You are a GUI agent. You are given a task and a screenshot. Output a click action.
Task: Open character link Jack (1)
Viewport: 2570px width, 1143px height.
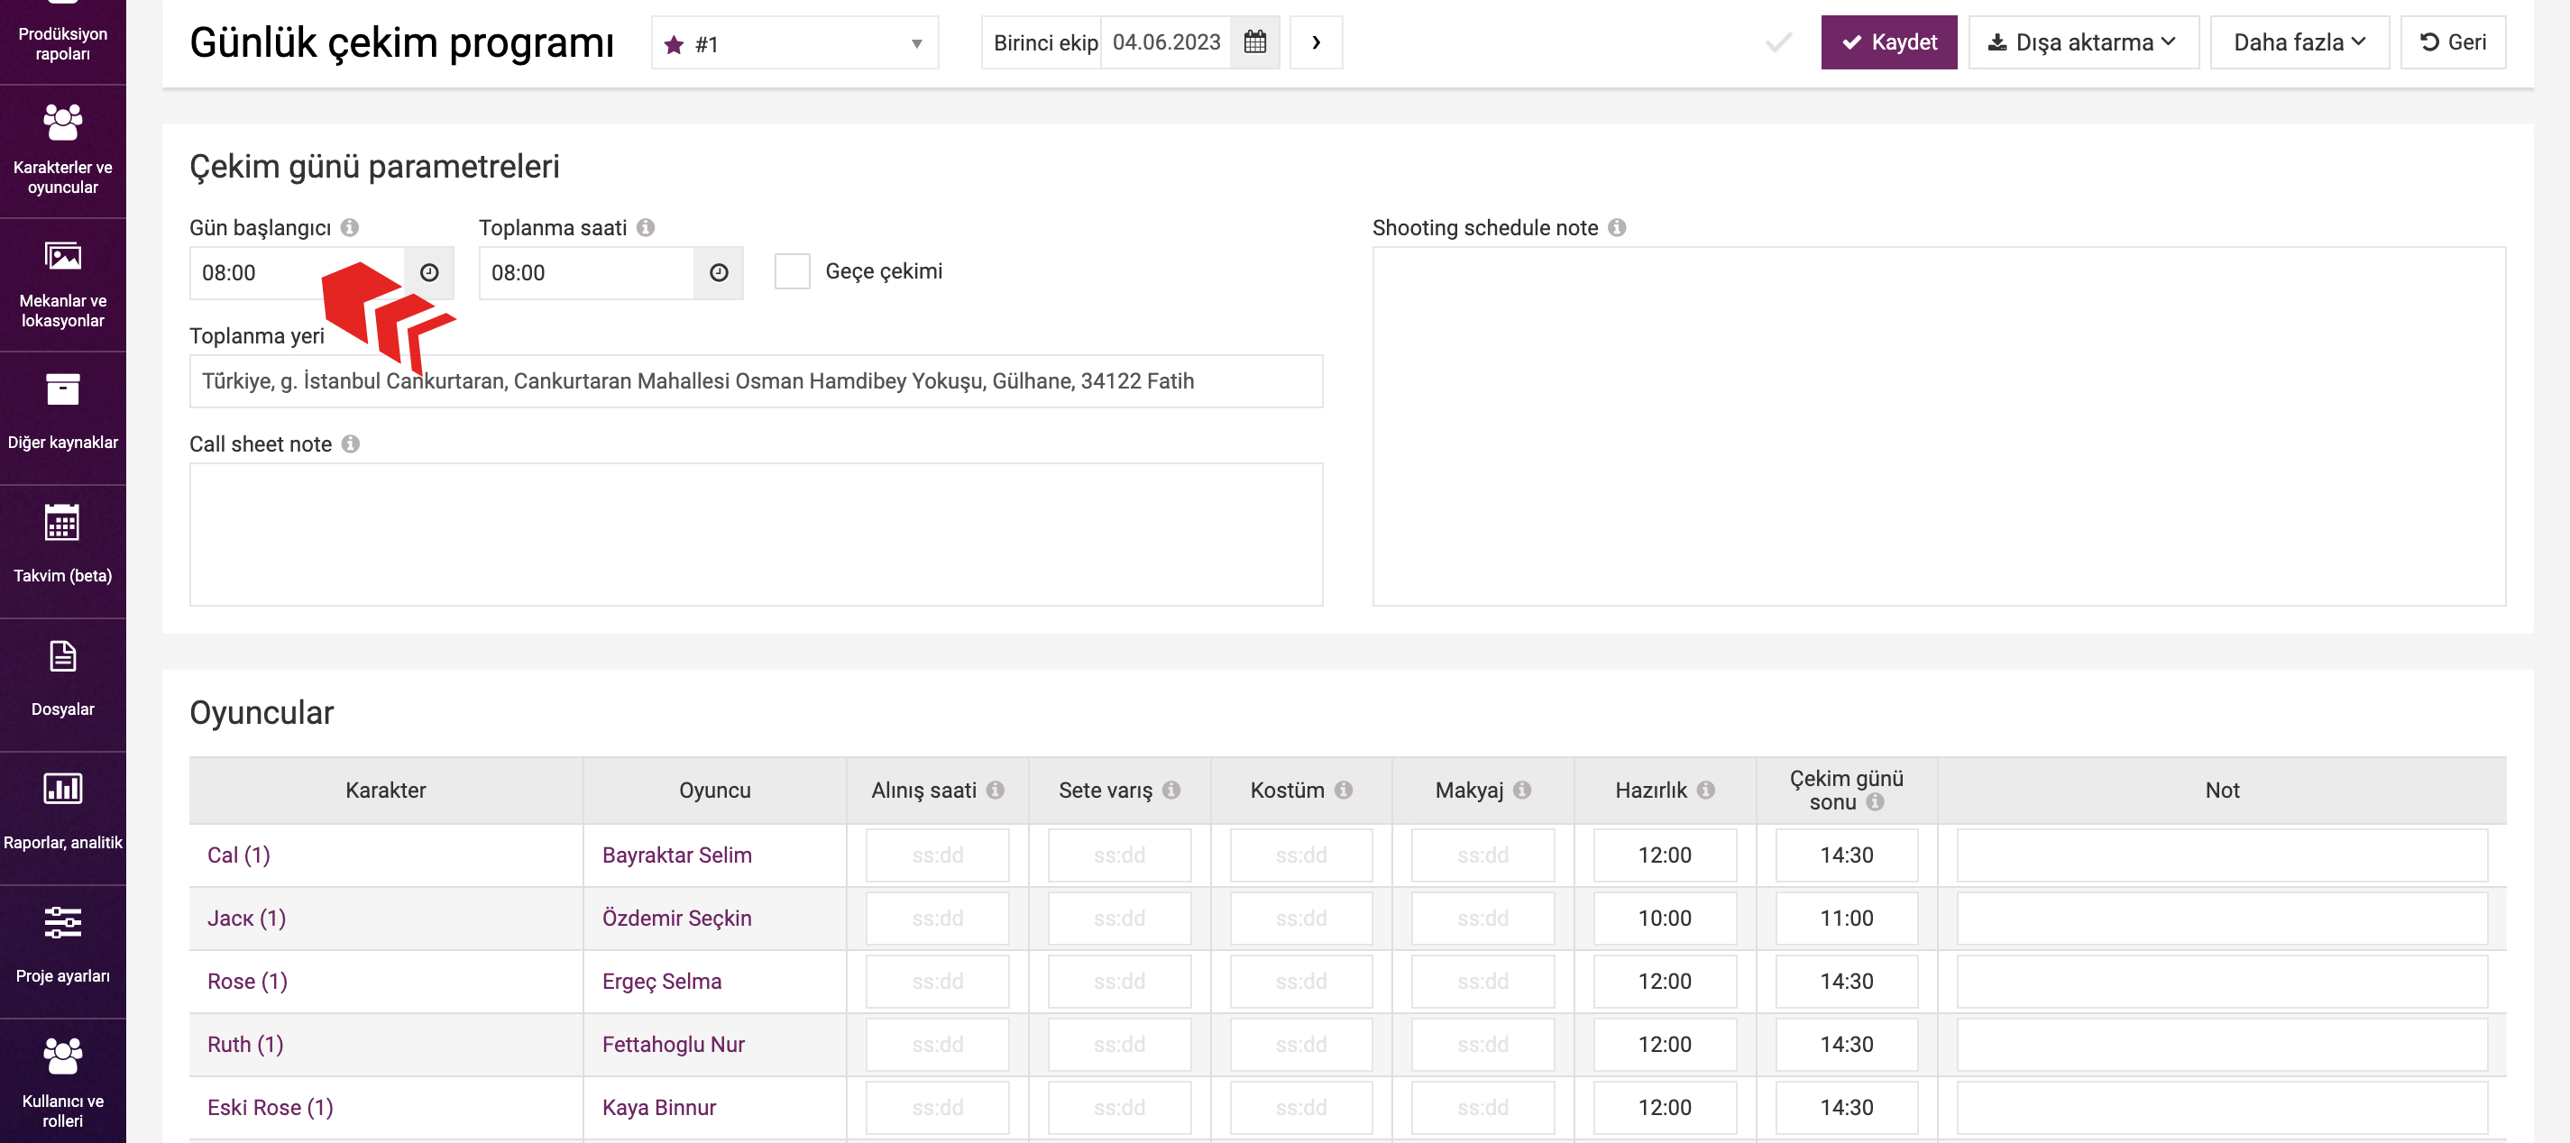246,918
